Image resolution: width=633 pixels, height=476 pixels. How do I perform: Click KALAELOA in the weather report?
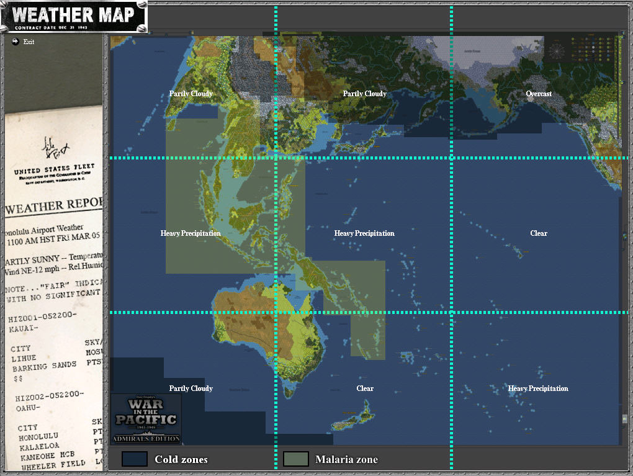(x=39, y=447)
